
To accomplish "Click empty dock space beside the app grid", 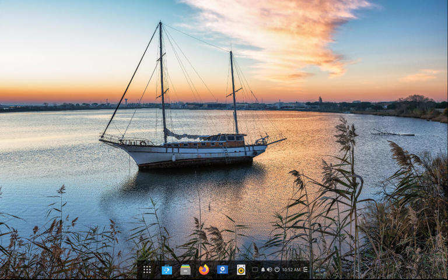I will [156, 270].
